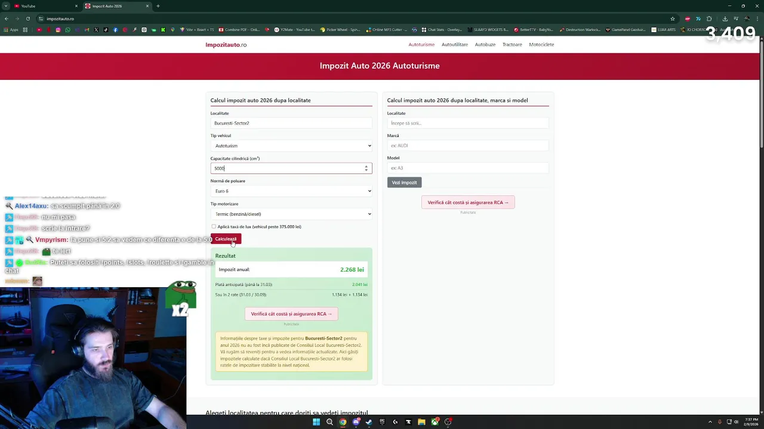Viewport: 764px width, 429px height.
Task: Open the 'Chat Stats - Overlay' bookmark
Action: 442,30
